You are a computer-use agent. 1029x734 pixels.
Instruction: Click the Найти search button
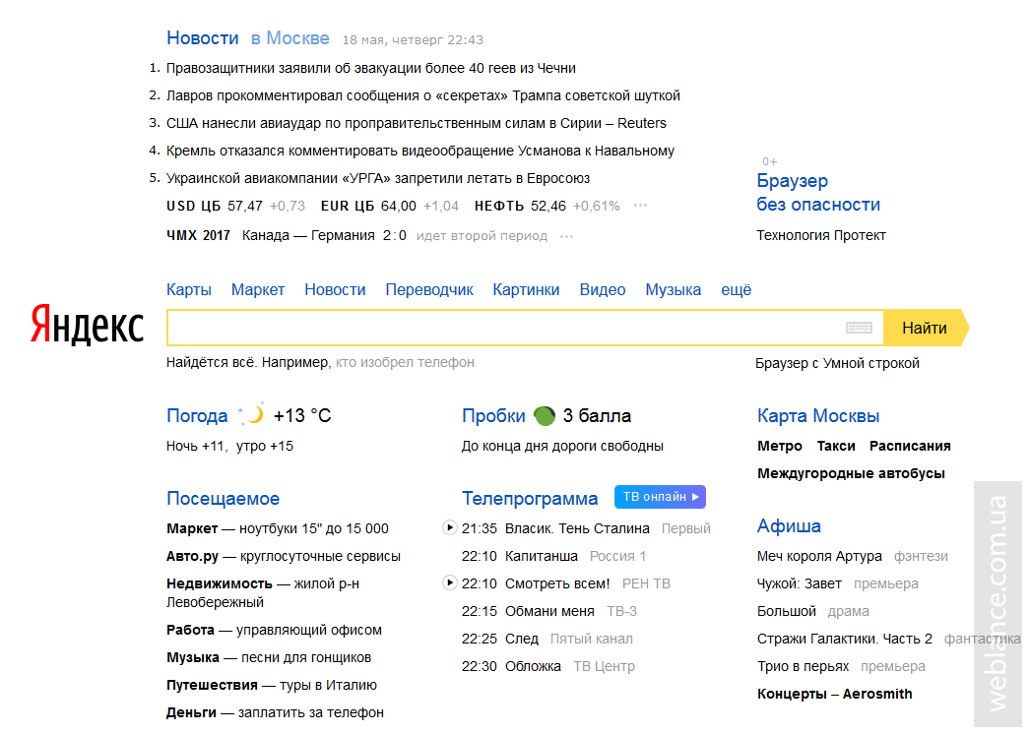[925, 328]
